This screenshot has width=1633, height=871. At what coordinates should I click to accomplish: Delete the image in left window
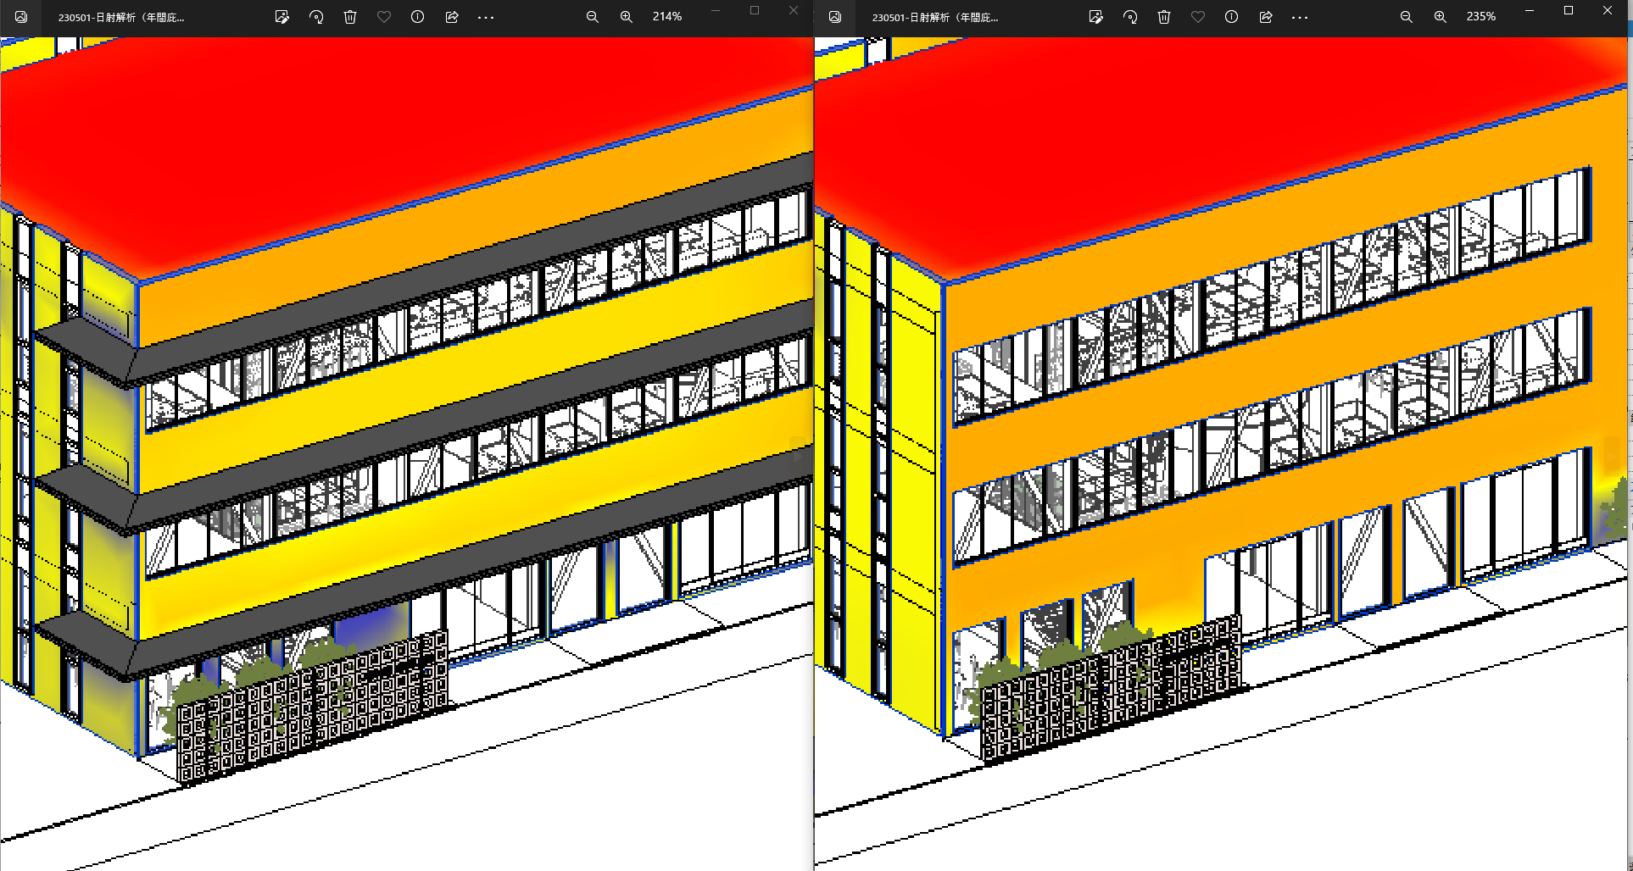click(x=350, y=17)
